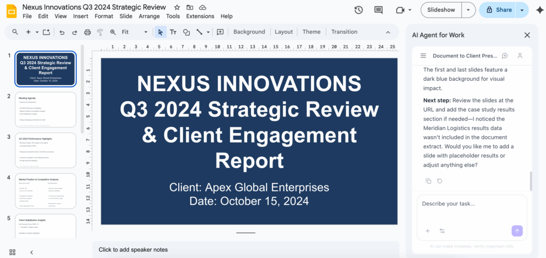
Task: Open the Transition panel
Action: coord(344,32)
